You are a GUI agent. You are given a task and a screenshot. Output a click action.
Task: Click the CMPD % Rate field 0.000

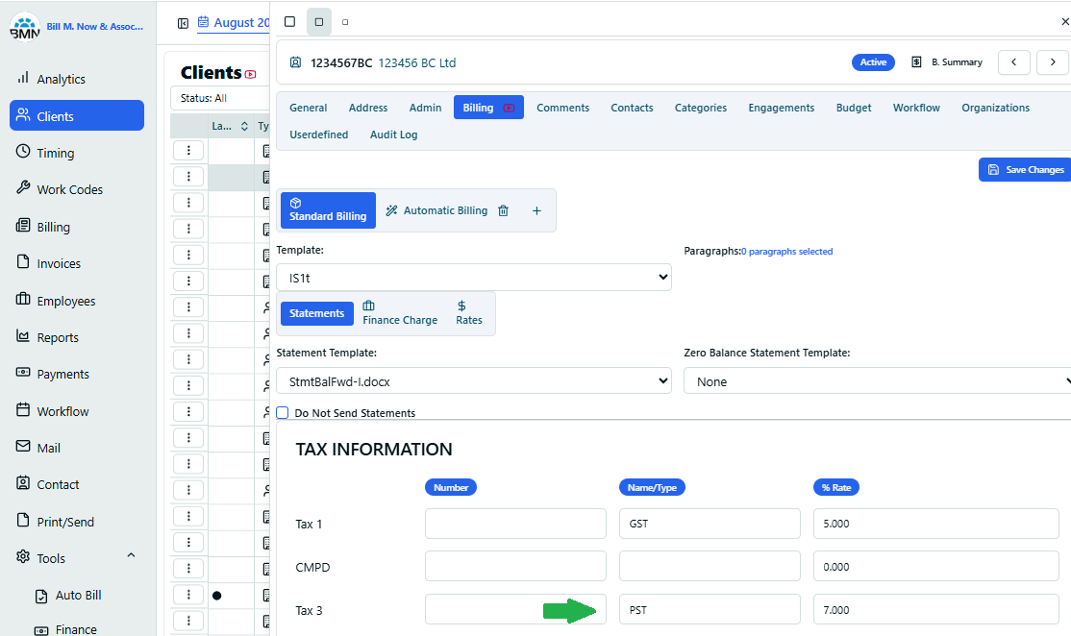coord(935,567)
